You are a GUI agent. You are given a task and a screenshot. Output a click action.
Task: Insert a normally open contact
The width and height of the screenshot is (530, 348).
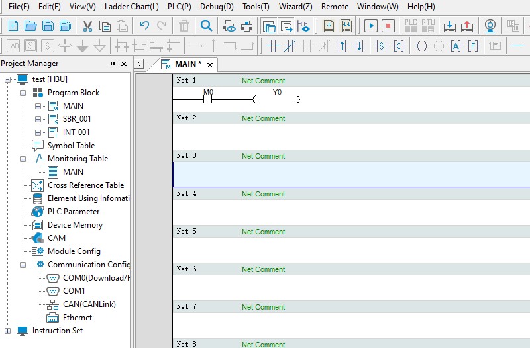pyautogui.click(x=273, y=46)
